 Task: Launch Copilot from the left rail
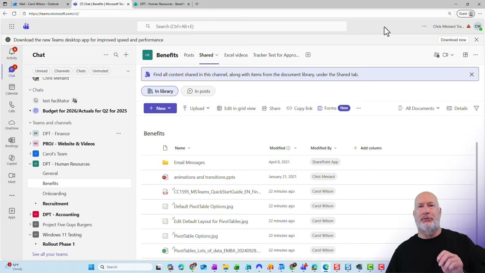[x=11, y=160]
